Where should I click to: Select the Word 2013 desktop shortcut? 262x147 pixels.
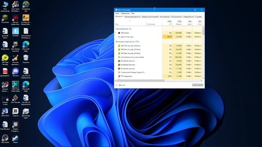click(5, 112)
